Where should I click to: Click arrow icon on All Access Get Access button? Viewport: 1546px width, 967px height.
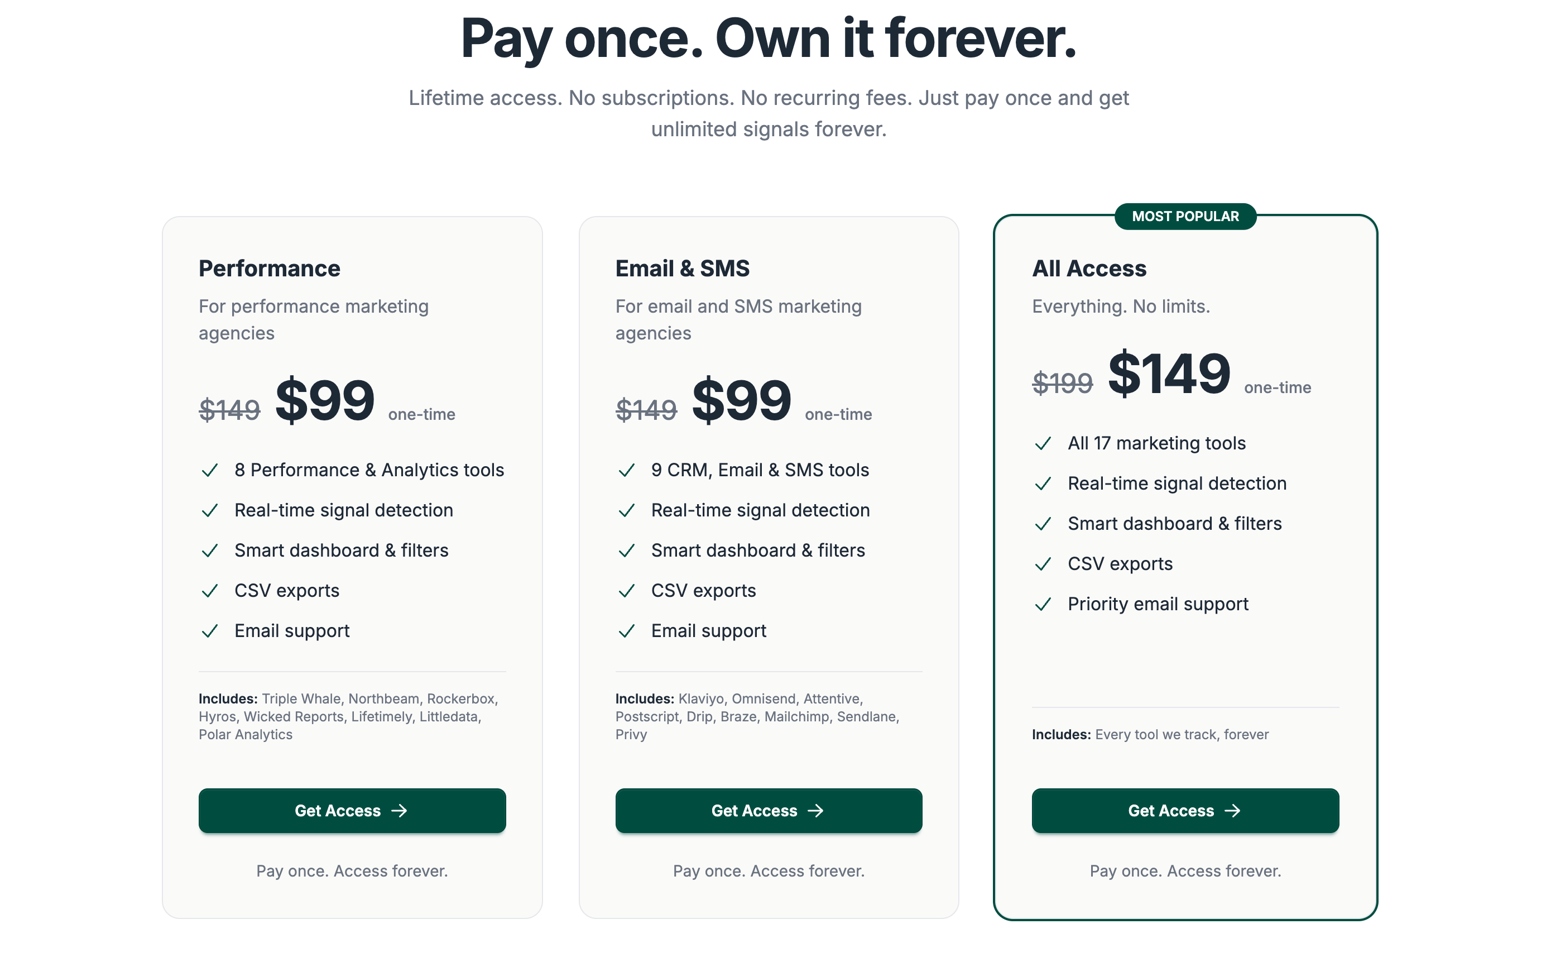click(1233, 810)
